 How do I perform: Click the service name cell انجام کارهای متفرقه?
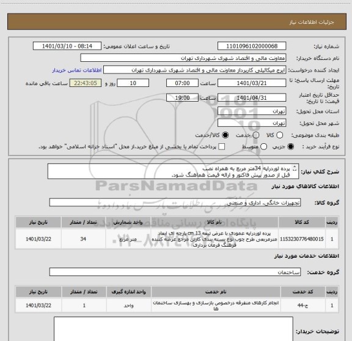coord(216,305)
